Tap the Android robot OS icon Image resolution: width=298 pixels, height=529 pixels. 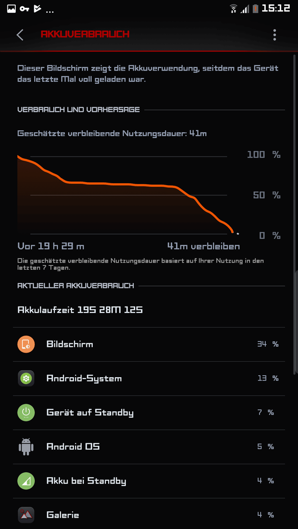click(26, 447)
